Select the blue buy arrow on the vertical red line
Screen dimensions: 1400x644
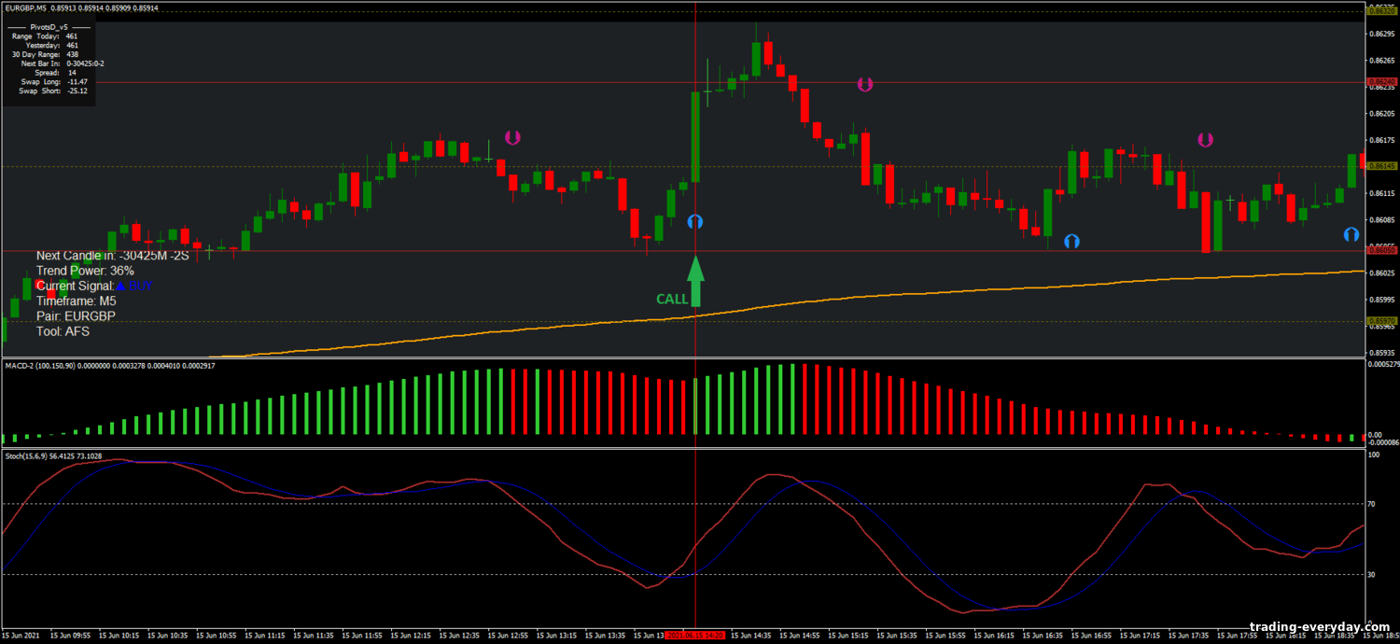click(x=695, y=222)
